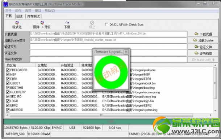This screenshot has width=221, height=139.
Task: Click the green 100% progress bar
Action: (111, 122)
